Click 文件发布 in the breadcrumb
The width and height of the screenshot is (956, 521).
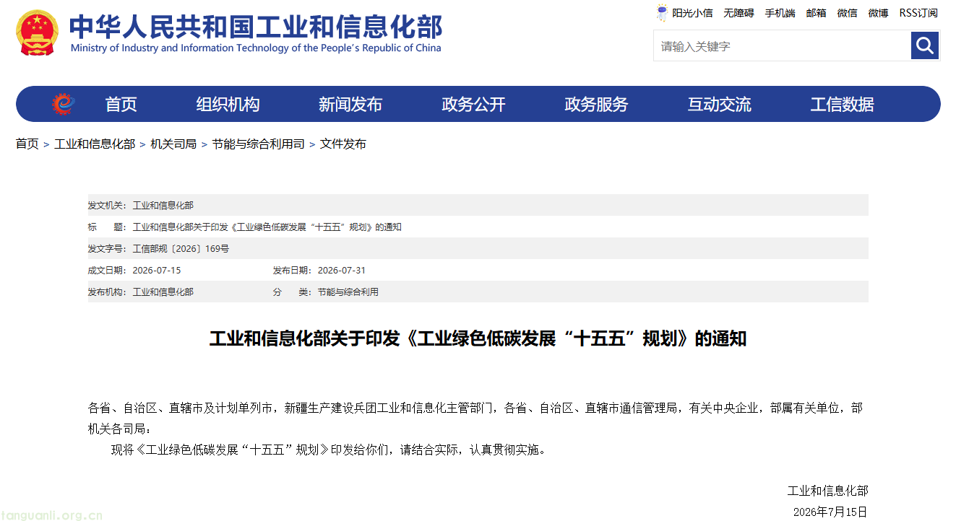(343, 144)
